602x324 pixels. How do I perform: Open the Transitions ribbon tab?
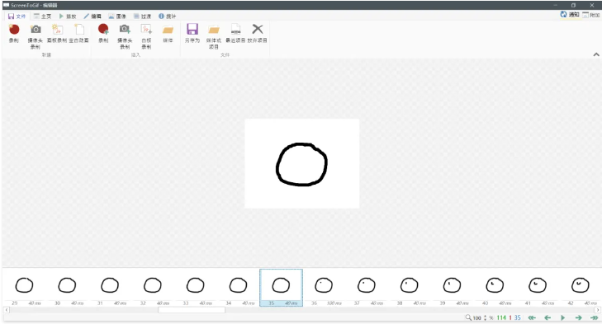pos(142,16)
